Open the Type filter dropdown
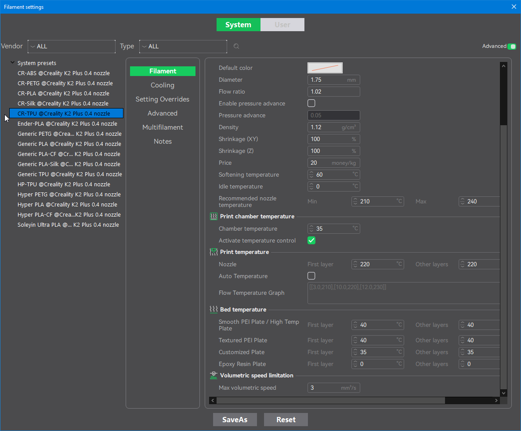Image resolution: width=521 pixels, height=431 pixels. coord(183,46)
